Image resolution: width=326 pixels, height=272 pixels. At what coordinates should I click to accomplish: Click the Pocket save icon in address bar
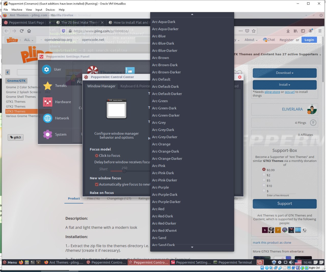coord(247,31)
